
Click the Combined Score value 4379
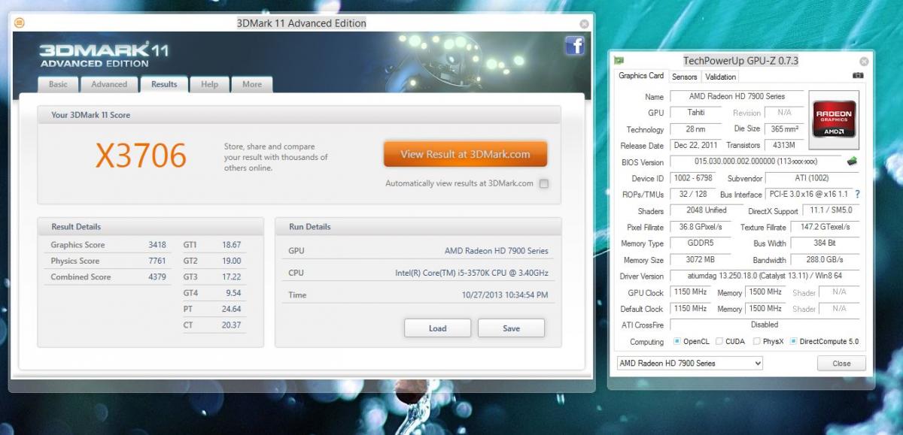(x=157, y=276)
